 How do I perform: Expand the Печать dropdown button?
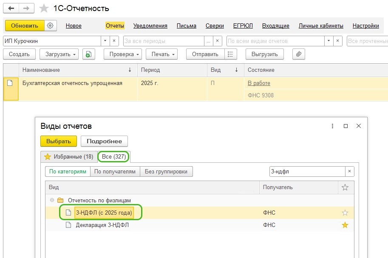tap(162, 54)
